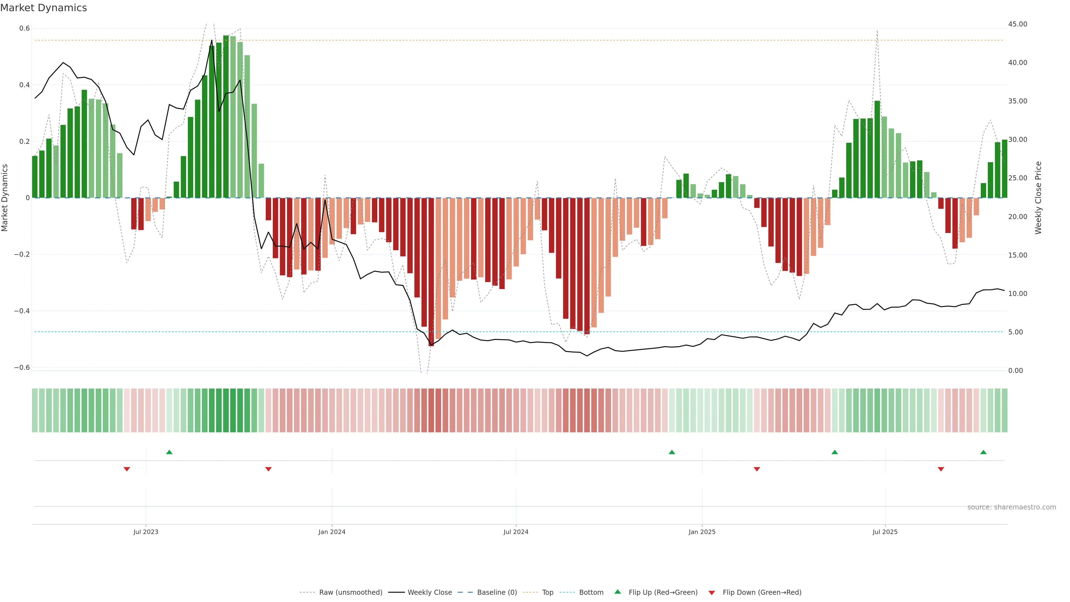The width and height of the screenshot is (1070, 602).
Task: Click the green triangle Flip Up legend icon
Action: point(618,592)
